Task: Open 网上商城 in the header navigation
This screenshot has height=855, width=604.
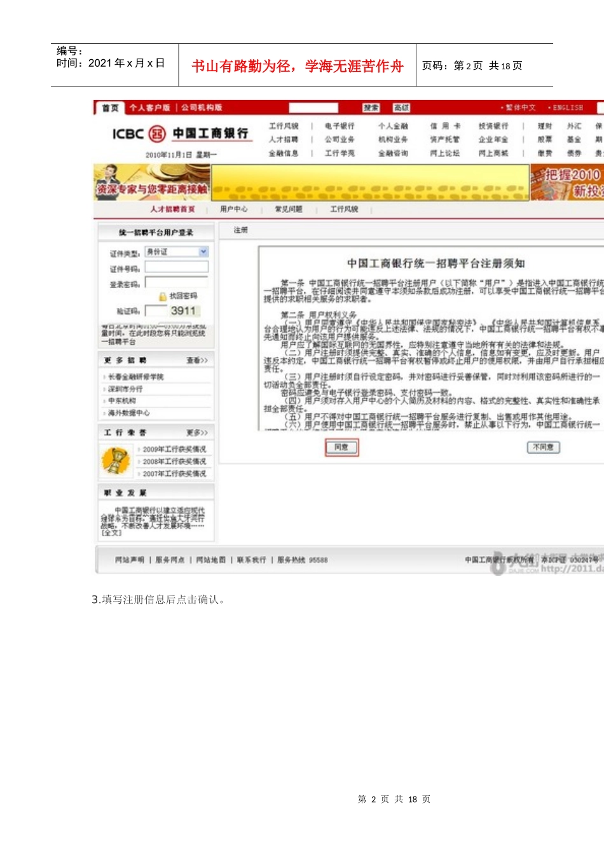Action: (493, 153)
